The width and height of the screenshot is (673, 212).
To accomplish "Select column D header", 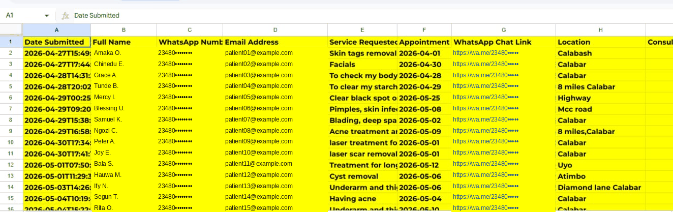I will coord(275,30).
